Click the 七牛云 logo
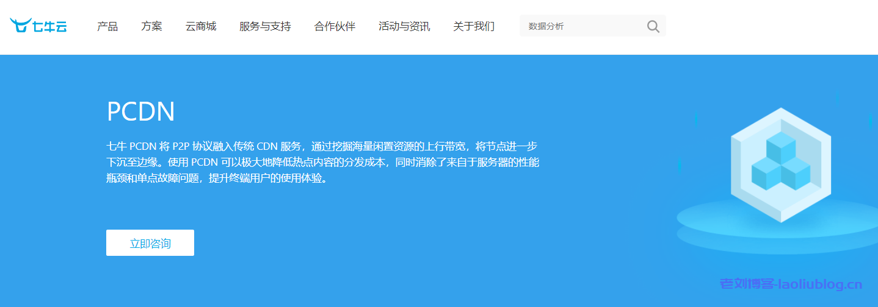The width and height of the screenshot is (878, 307). [x=38, y=26]
